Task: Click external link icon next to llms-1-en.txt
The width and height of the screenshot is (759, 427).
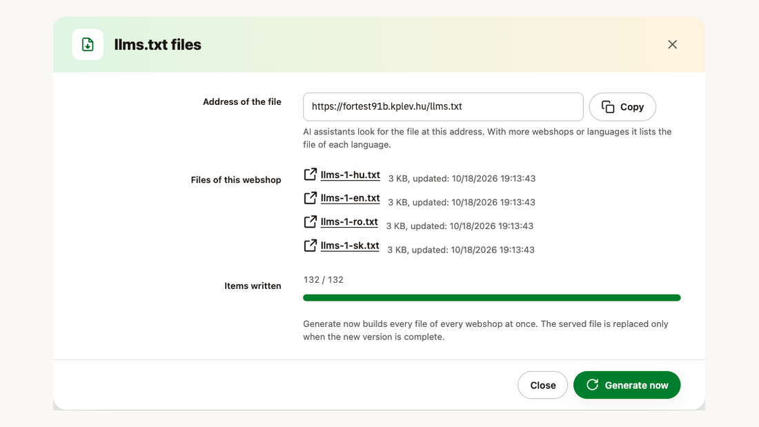Action: [x=310, y=198]
